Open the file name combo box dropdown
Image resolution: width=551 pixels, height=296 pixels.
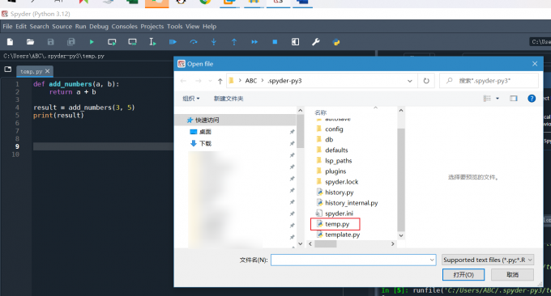click(432, 260)
